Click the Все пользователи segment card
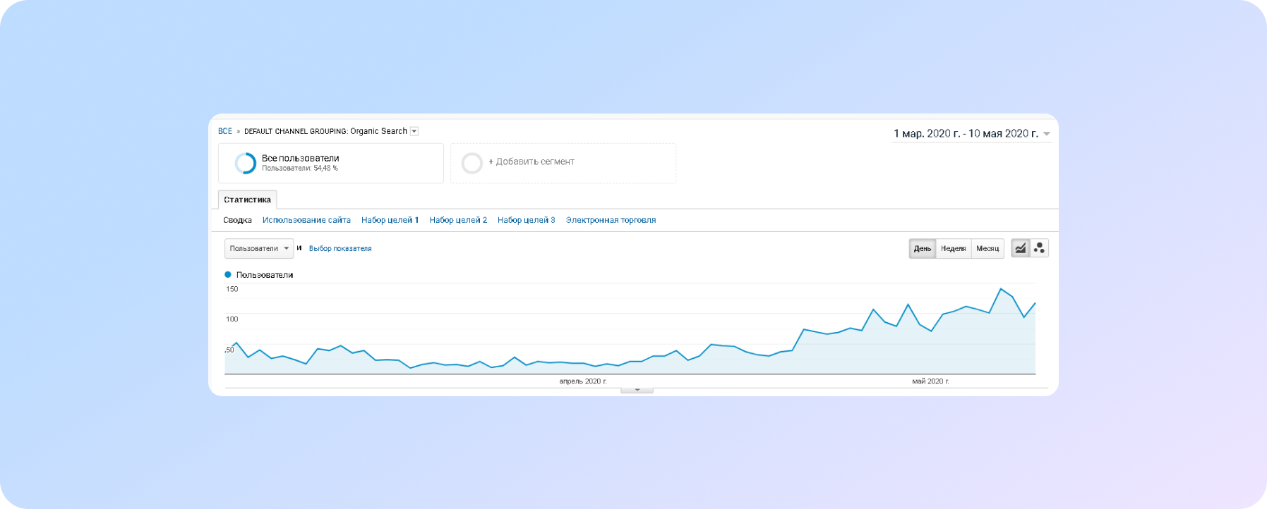Image resolution: width=1267 pixels, height=509 pixels. [x=330, y=163]
